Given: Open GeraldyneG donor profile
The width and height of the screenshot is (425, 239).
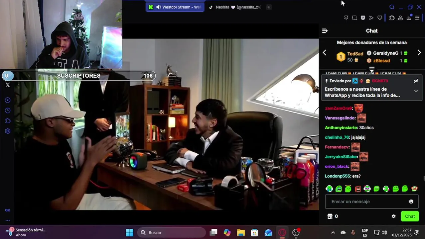Looking at the screenshot, I should click(385, 53).
